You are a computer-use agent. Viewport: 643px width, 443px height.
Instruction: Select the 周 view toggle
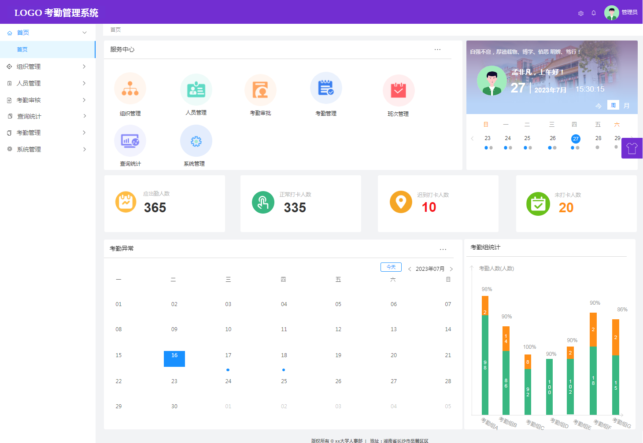[613, 105]
